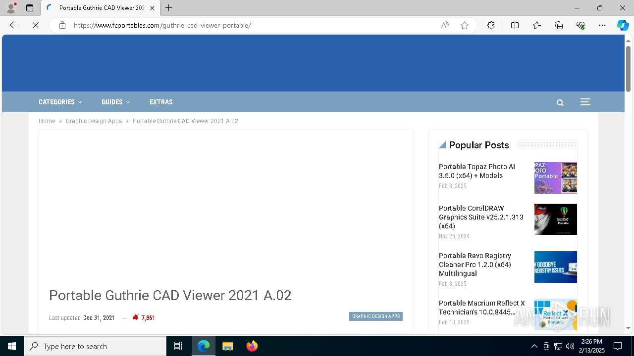Image resolution: width=634 pixels, height=356 pixels.
Task: Open a new browser tab
Action: tap(169, 8)
